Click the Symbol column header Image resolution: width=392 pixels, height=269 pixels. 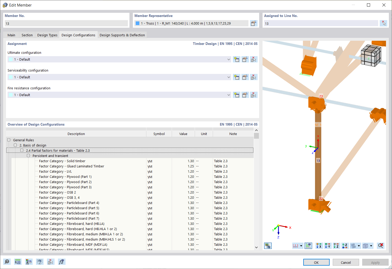[x=159, y=134]
